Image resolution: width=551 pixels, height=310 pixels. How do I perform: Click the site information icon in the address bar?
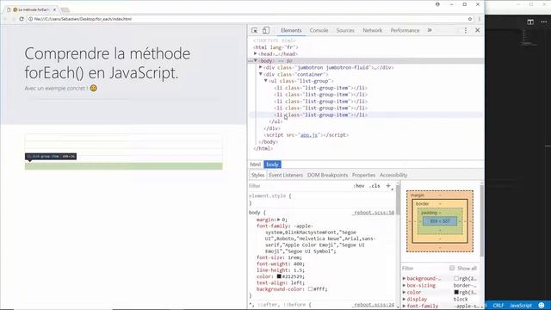click(x=31, y=19)
